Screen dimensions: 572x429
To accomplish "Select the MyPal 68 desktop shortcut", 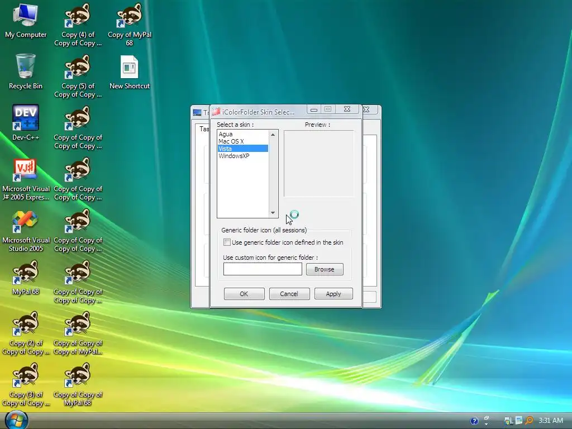I will (26, 278).
